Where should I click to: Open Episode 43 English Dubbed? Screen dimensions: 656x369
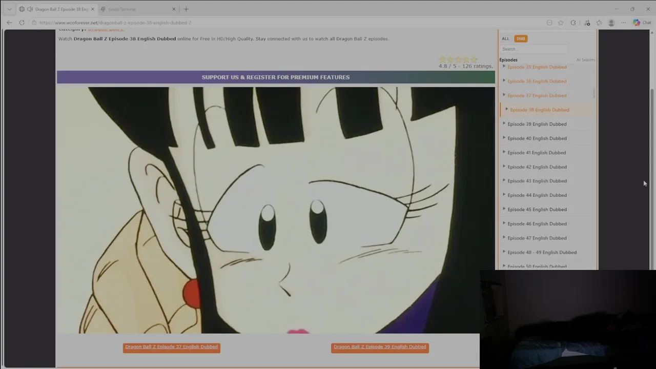[x=537, y=181]
